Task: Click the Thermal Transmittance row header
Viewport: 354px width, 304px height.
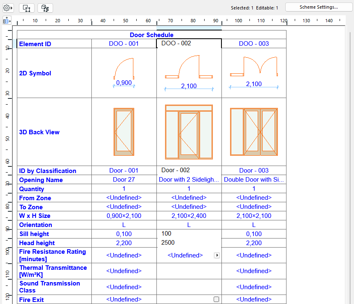Action: pos(54,271)
